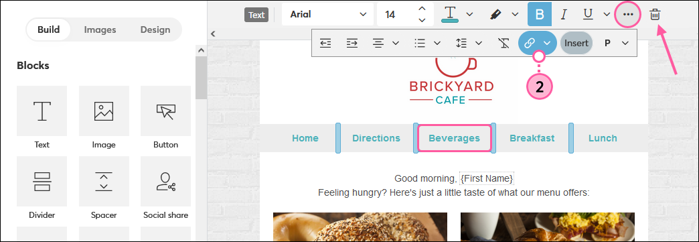Screen dimensions: 699x242
Task: Click the text alignment icon
Action: tap(378, 43)
